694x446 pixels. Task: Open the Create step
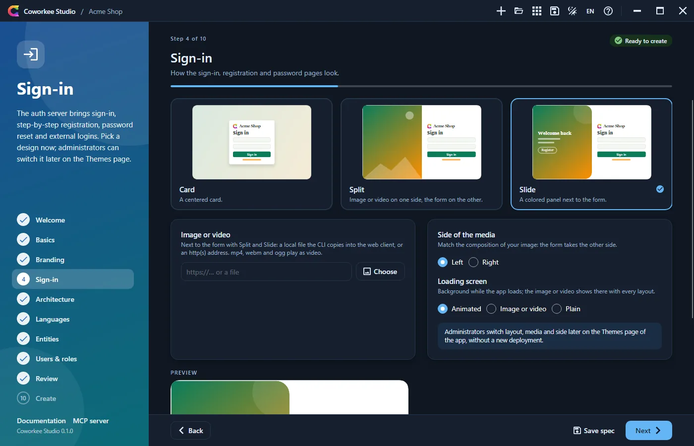pos(73,398)
